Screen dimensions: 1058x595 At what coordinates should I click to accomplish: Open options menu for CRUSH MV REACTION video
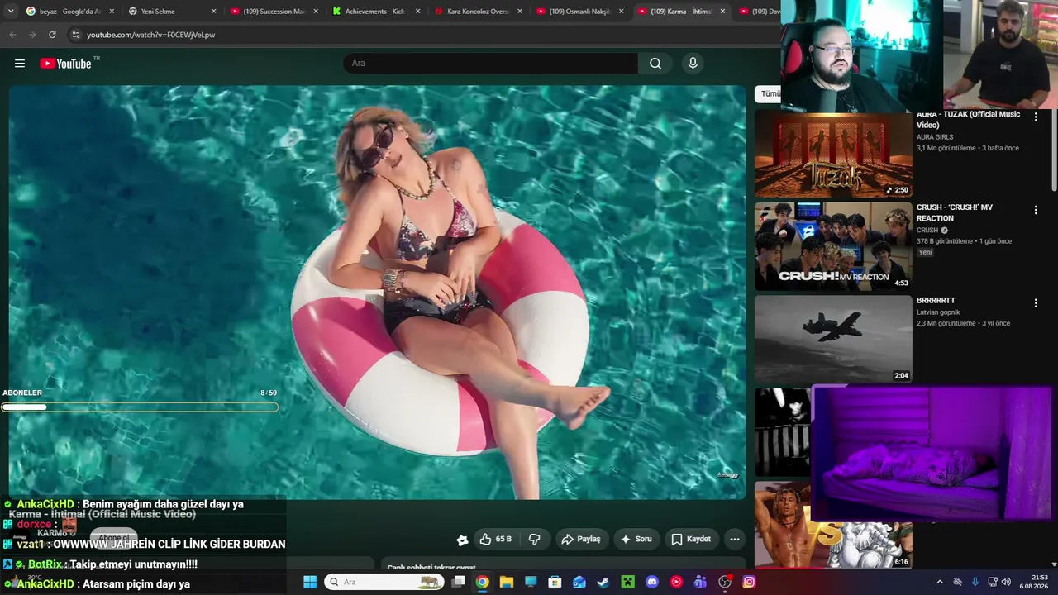point(1036,211)
